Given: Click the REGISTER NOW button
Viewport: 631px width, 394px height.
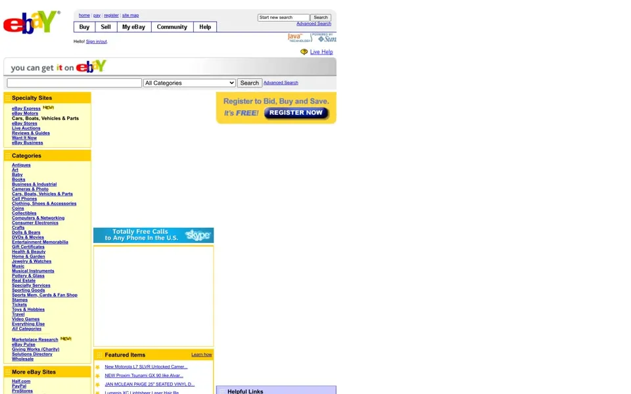Looking at the screenshot, I should (296, 113).
